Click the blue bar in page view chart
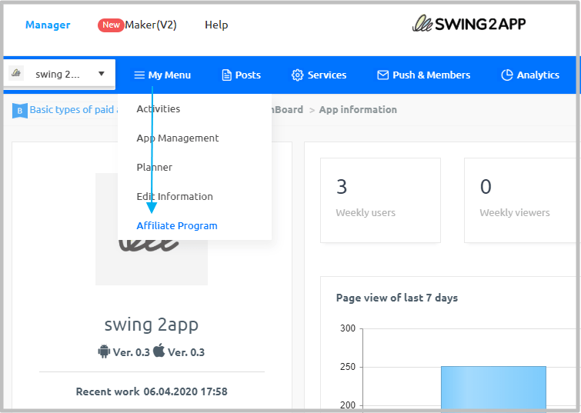Viewport: 581px width, 413px height. pyautogui.click(x=493, y=388)
